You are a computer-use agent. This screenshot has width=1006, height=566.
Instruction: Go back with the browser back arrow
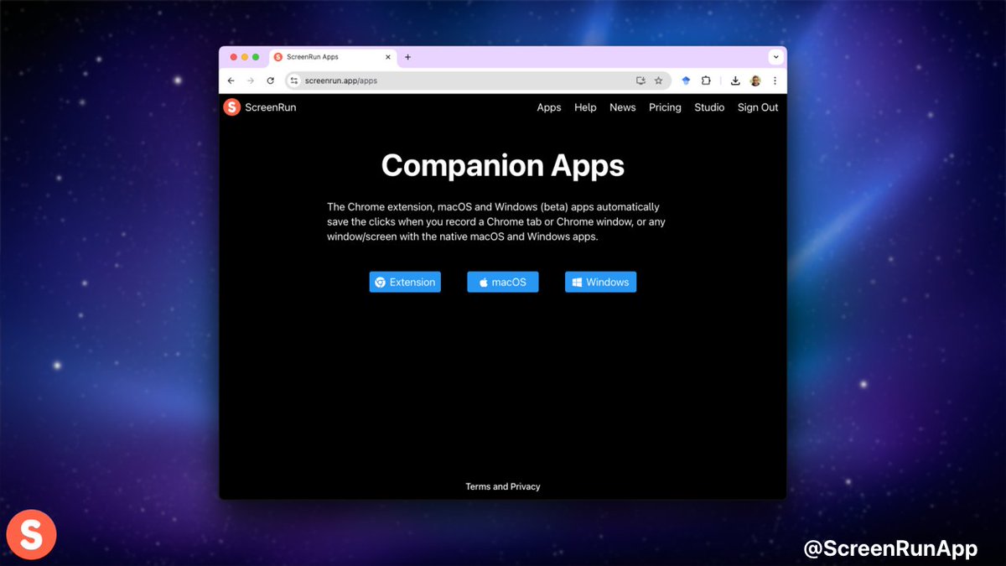click(231, 80)
